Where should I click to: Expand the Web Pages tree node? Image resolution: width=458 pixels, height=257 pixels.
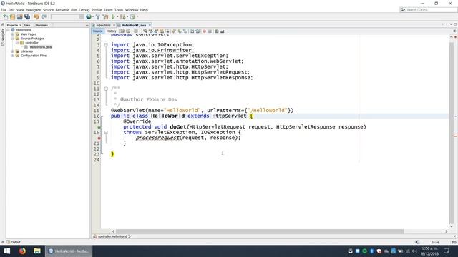click(13, 34)
